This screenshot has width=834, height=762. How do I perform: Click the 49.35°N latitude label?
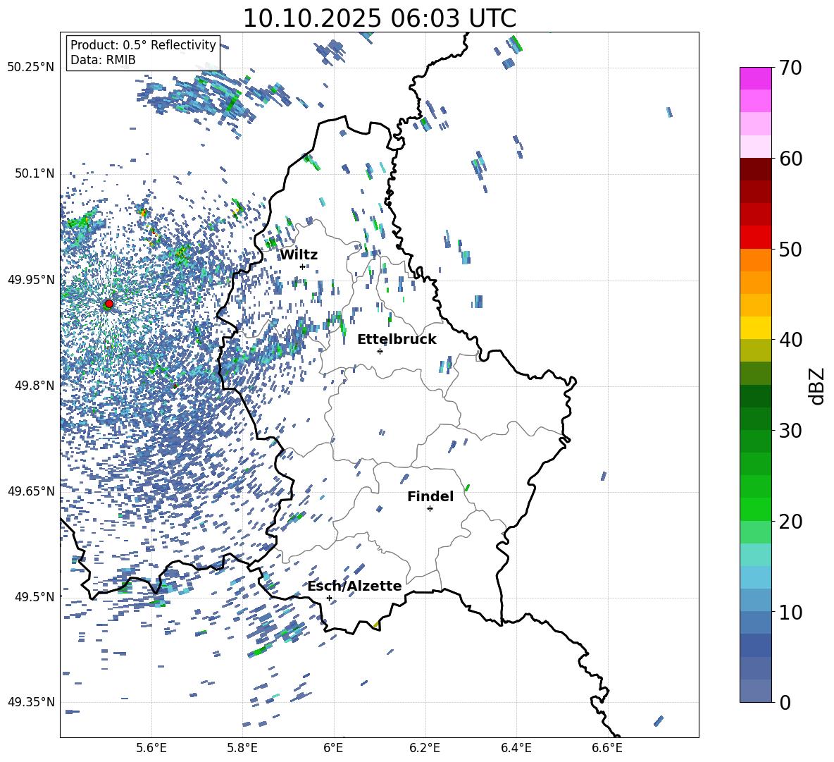pyautogui.click(x=31, y=702)
